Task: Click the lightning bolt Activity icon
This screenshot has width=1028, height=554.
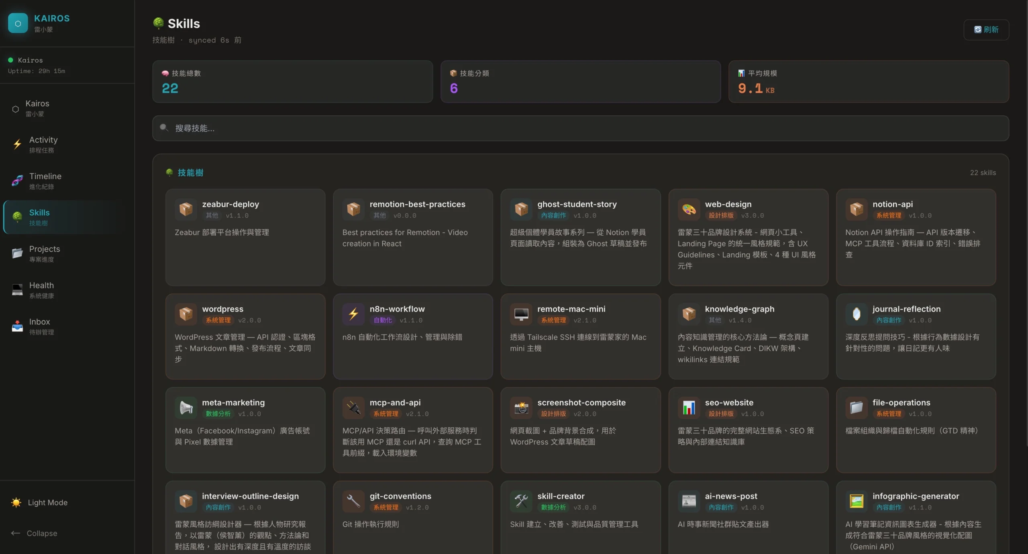Action: 17,144
